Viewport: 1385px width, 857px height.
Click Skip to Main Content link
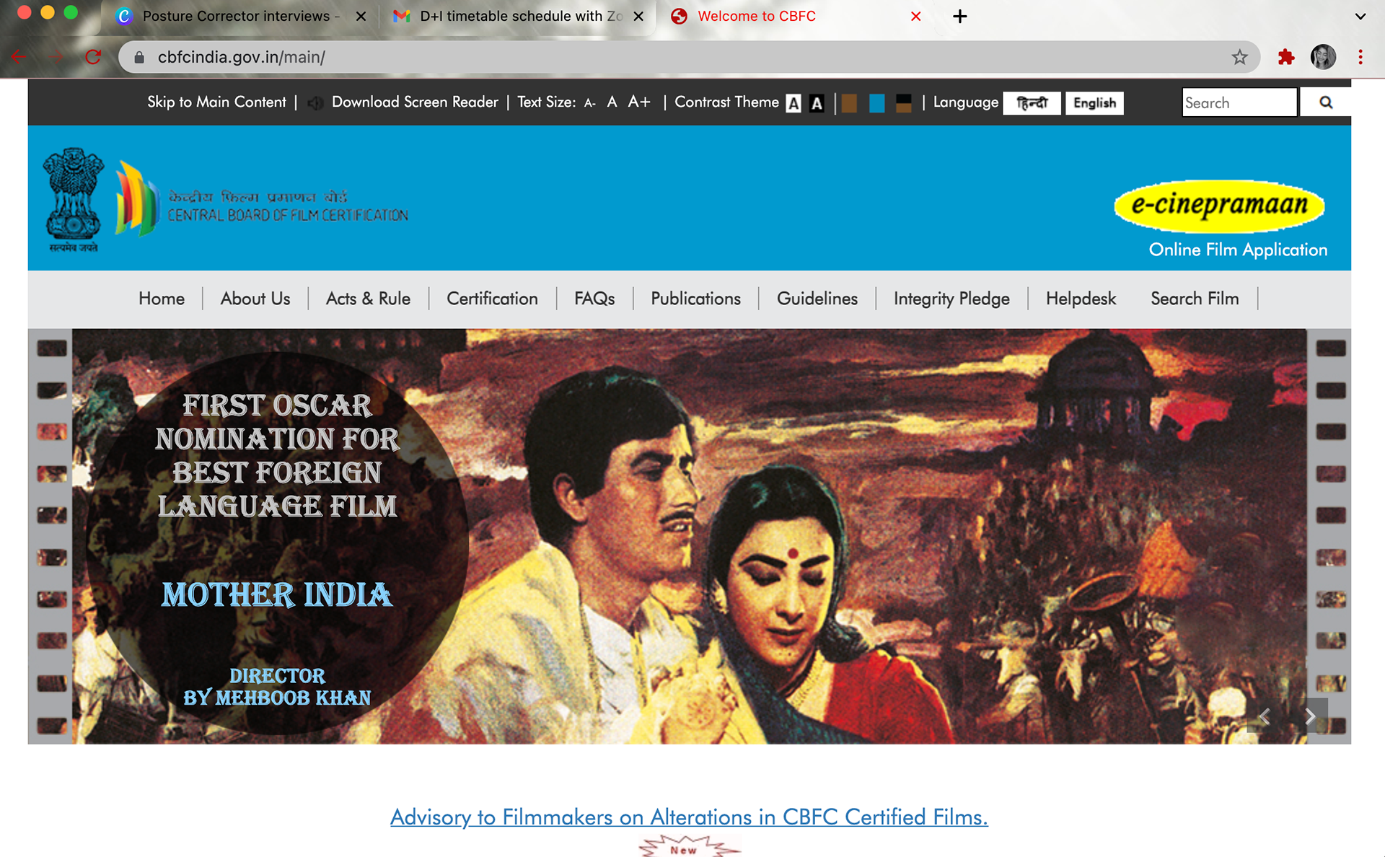click(216, 102)
